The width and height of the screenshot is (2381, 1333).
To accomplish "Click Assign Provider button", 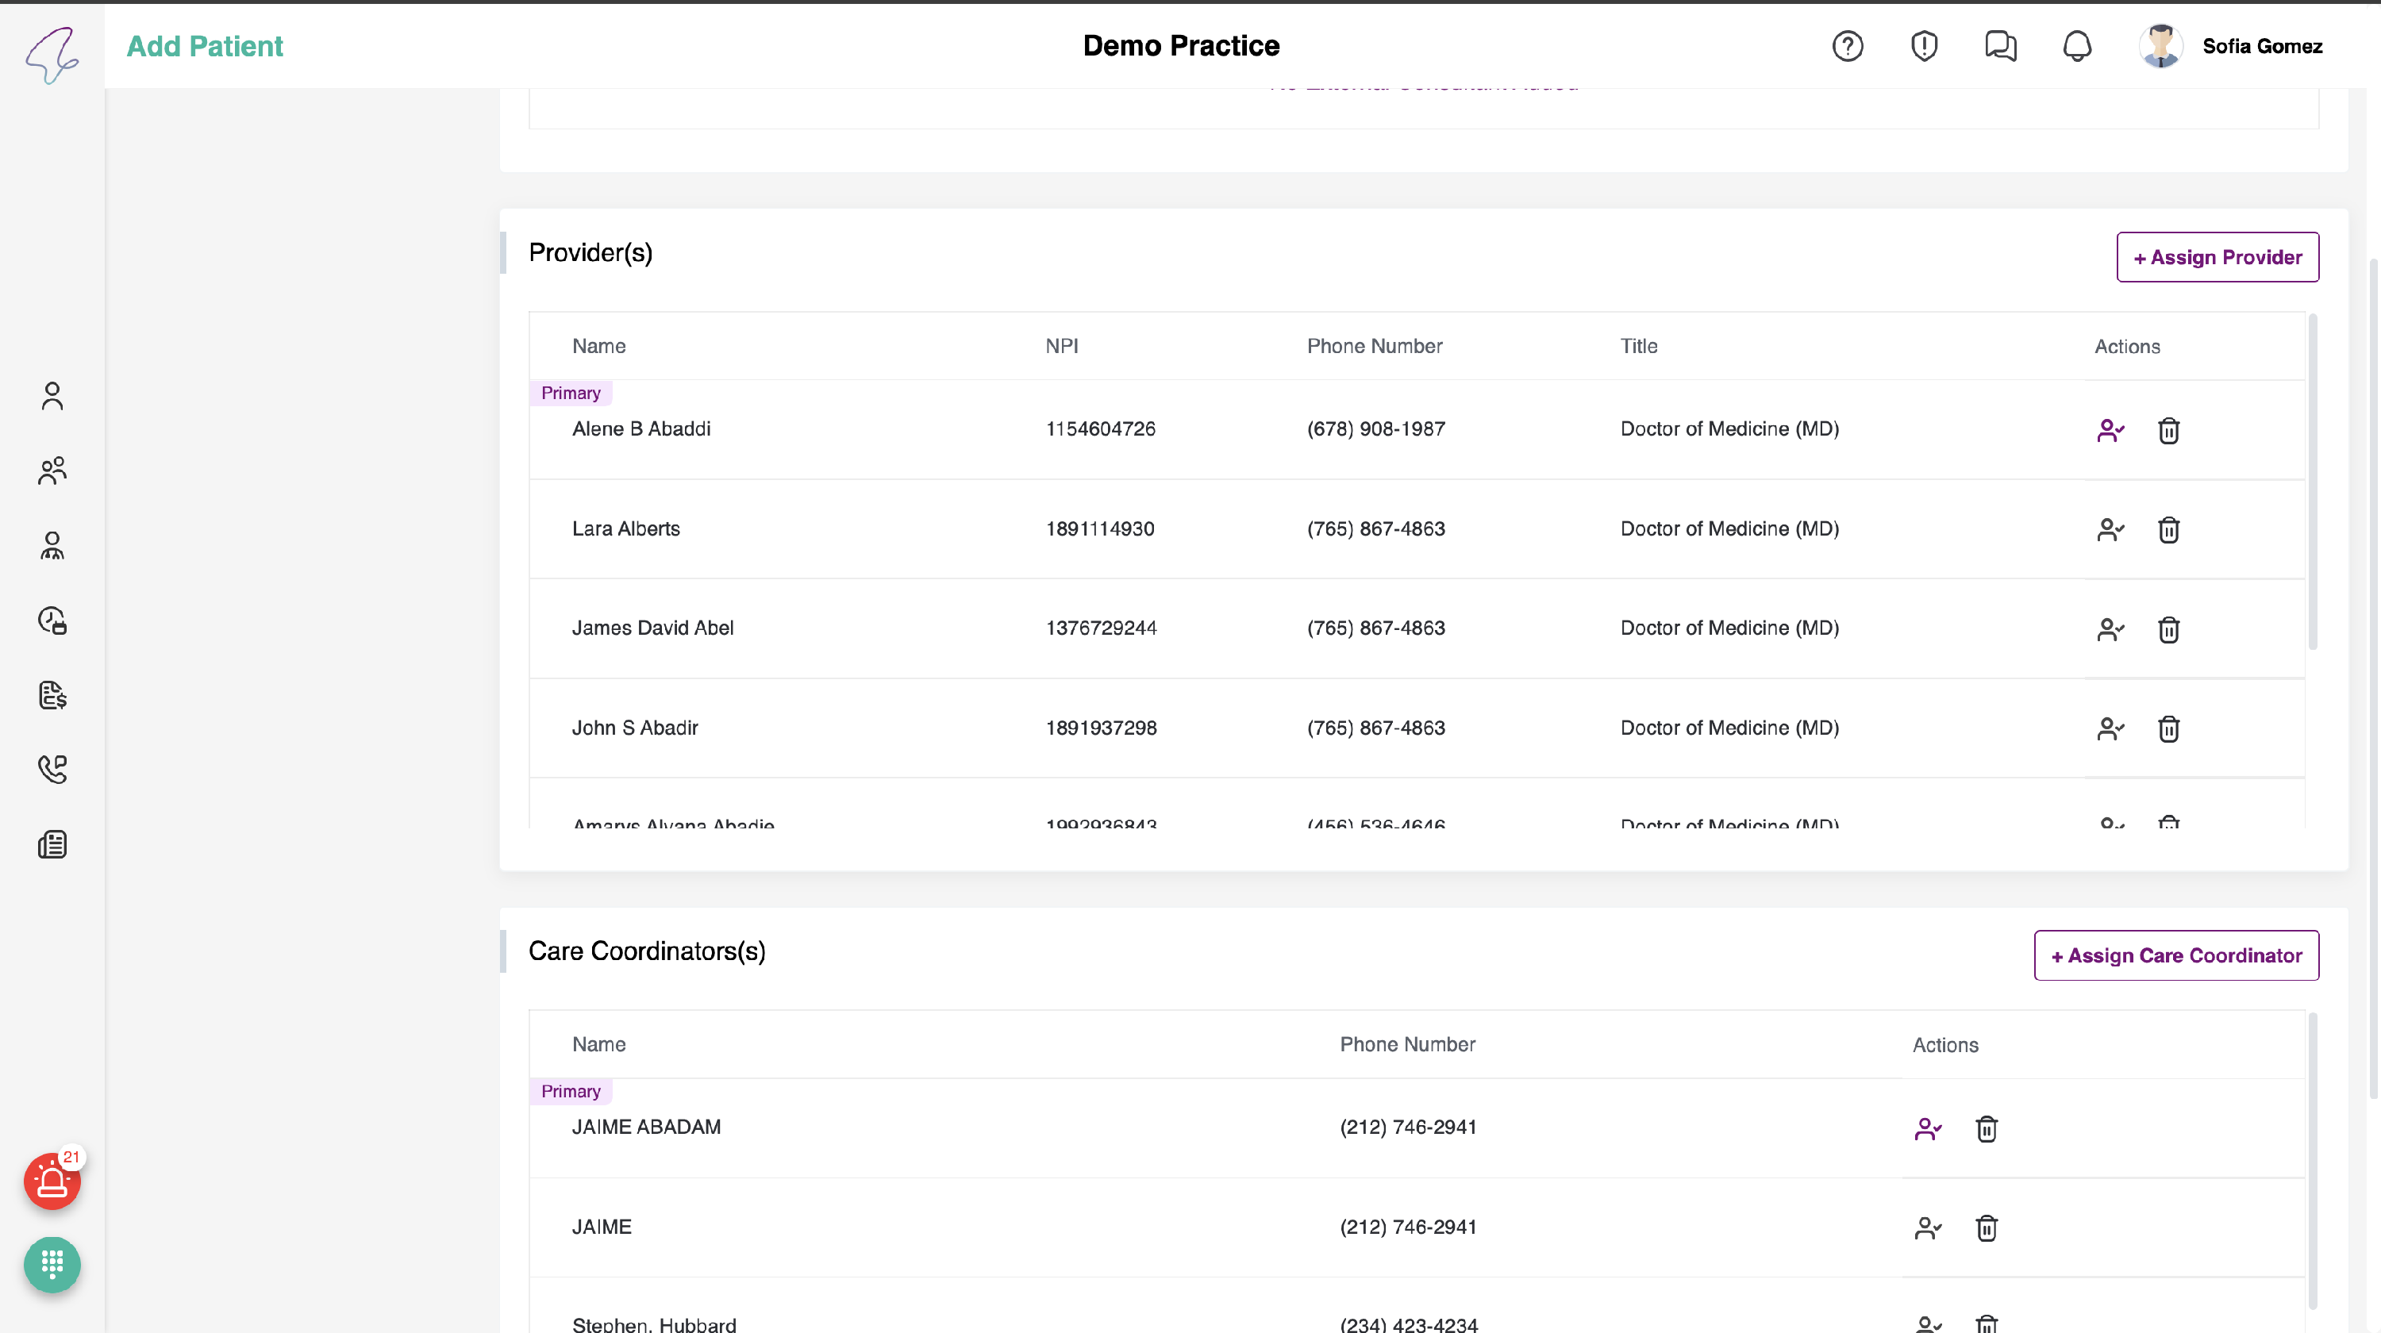I will [2217, 257].
